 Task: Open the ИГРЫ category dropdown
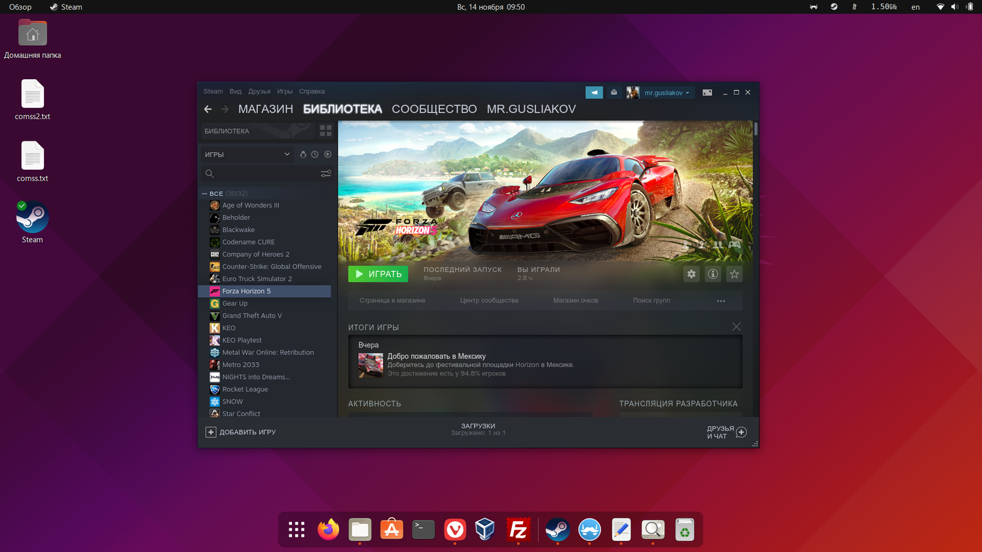[x=247, y=155]
